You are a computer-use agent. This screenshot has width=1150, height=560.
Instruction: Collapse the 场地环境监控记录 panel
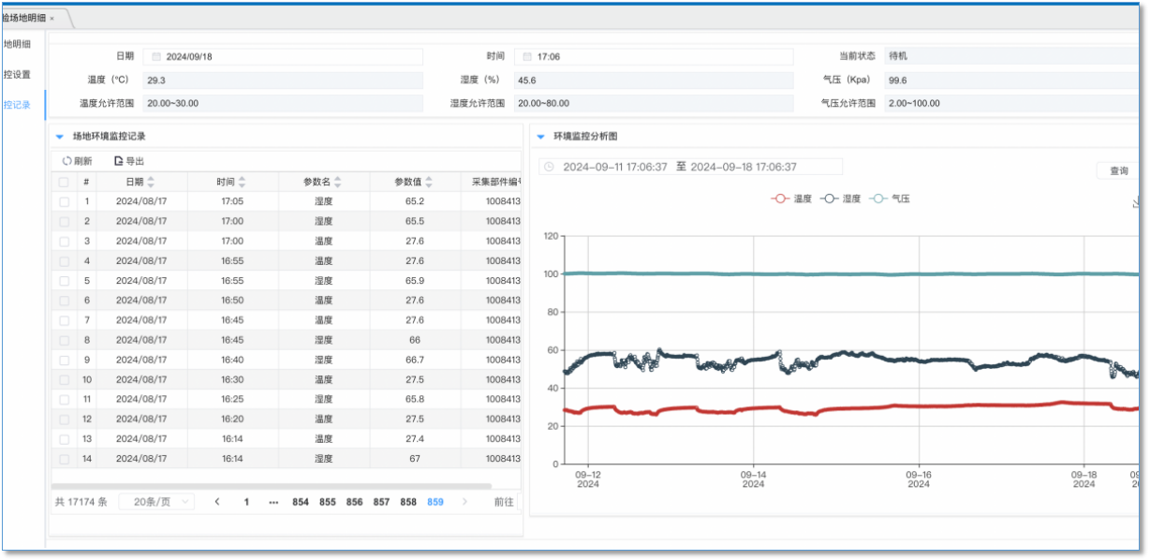pyautogui.click(x=59, y=137)
